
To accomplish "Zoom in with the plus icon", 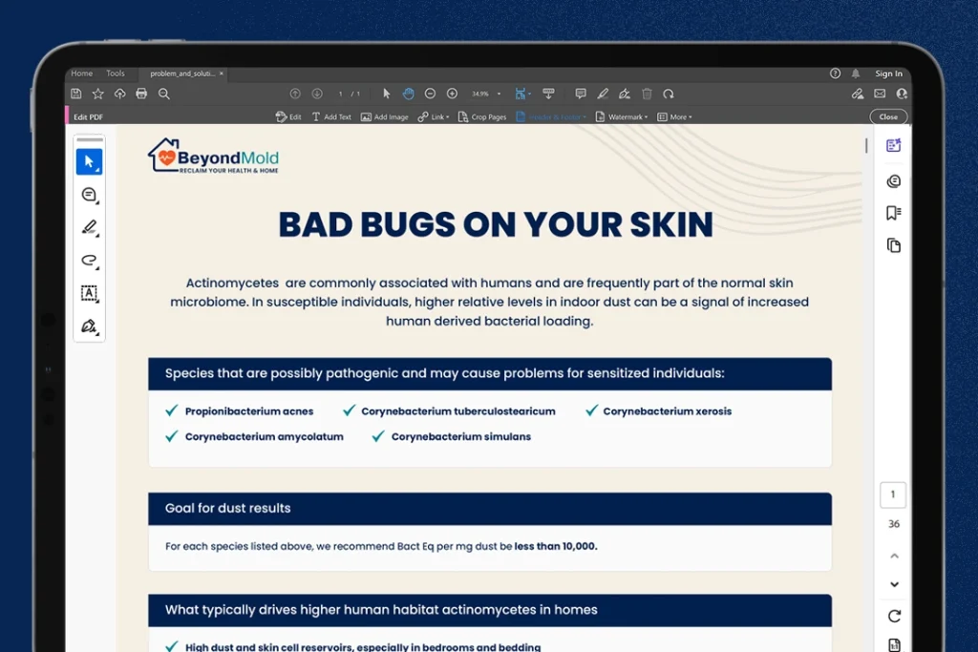I will [452, 94].
